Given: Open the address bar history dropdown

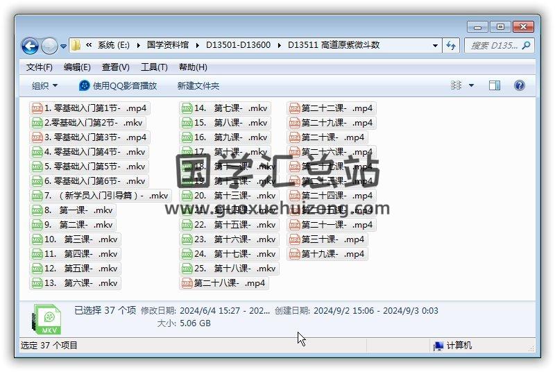Looking at the screenshot, I should (x=435, y=46).
